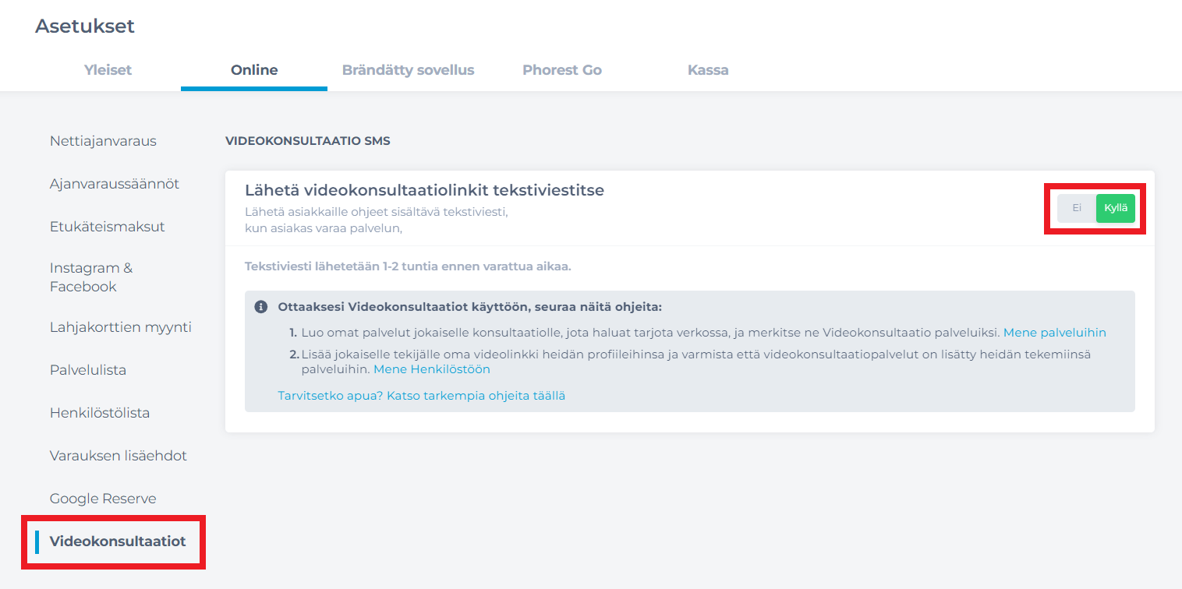Viewport: 1182px width, 589px height.
Task: Select the Online tab
Action: (254, 69)
